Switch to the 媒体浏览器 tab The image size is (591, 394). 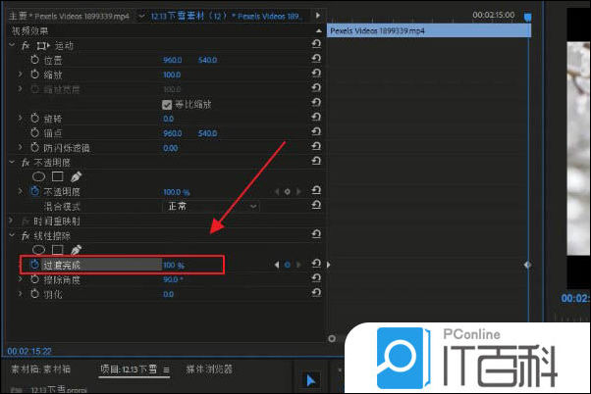(209, 369)
